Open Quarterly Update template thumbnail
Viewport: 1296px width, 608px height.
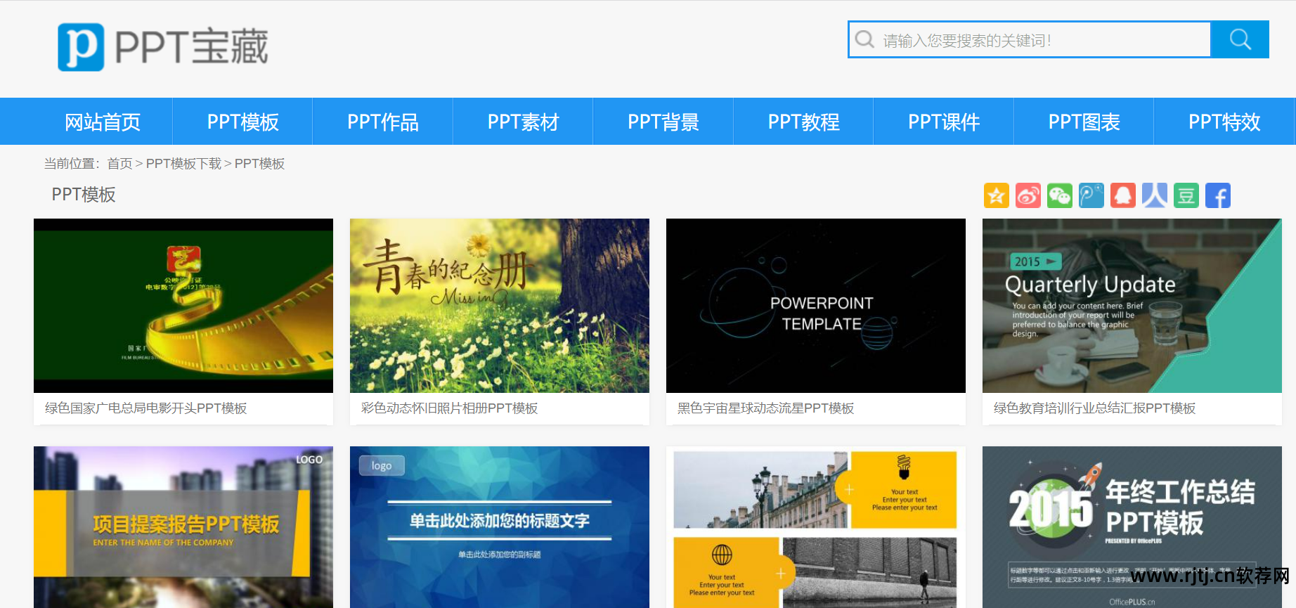(1132, 305)
